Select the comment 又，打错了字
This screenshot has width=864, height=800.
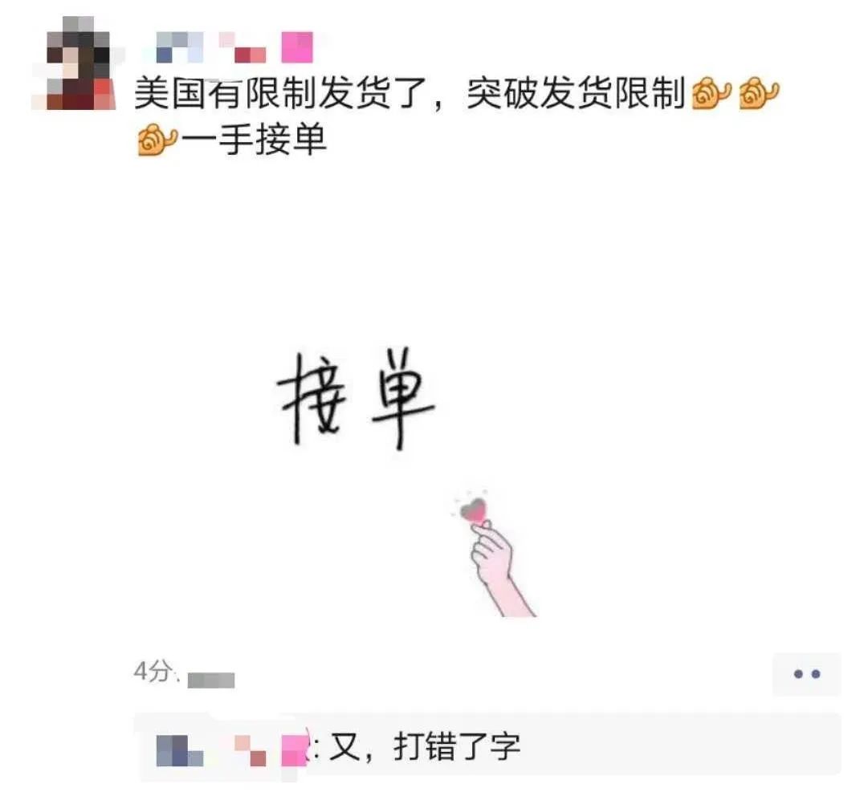pos(424,747)
